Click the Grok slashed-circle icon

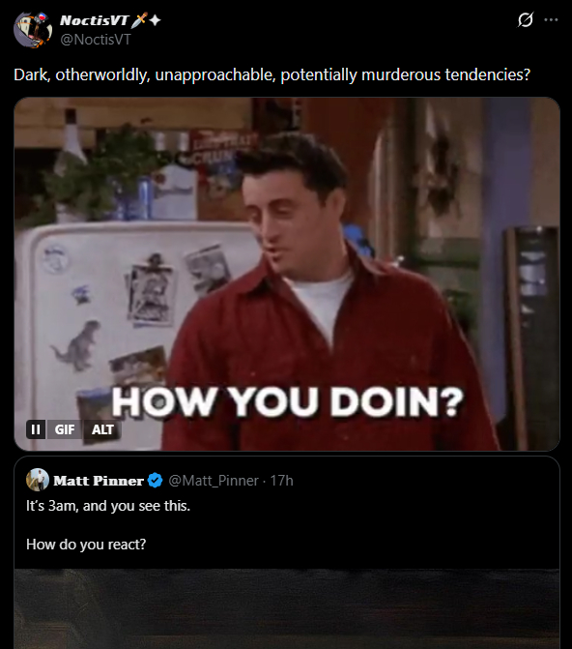point(526,19)
